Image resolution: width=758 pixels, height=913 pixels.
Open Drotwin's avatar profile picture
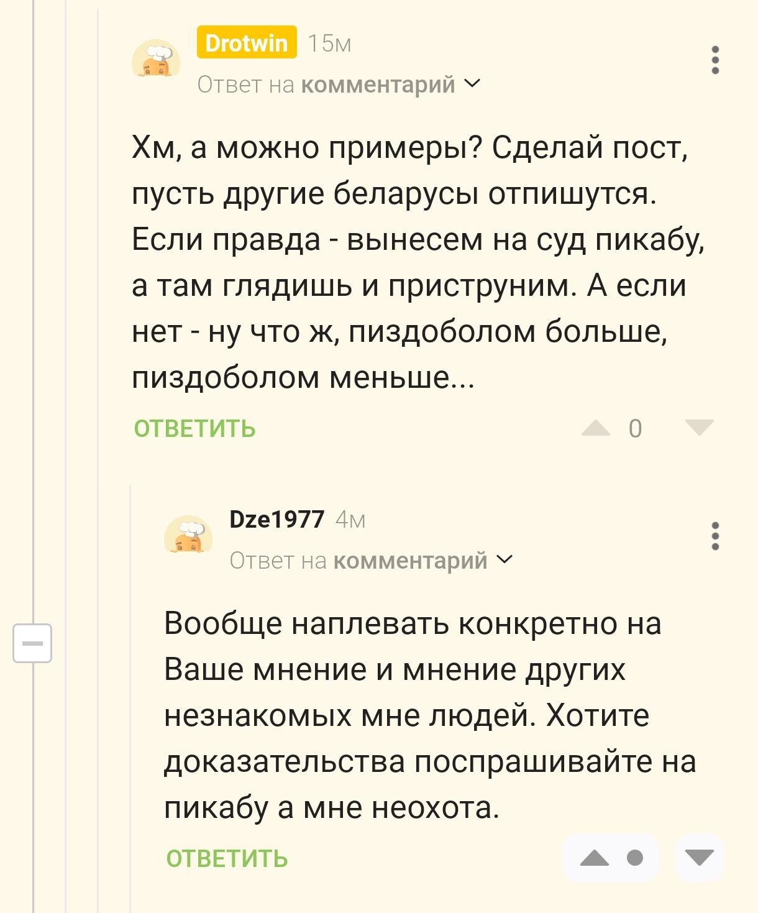point(156,61)
